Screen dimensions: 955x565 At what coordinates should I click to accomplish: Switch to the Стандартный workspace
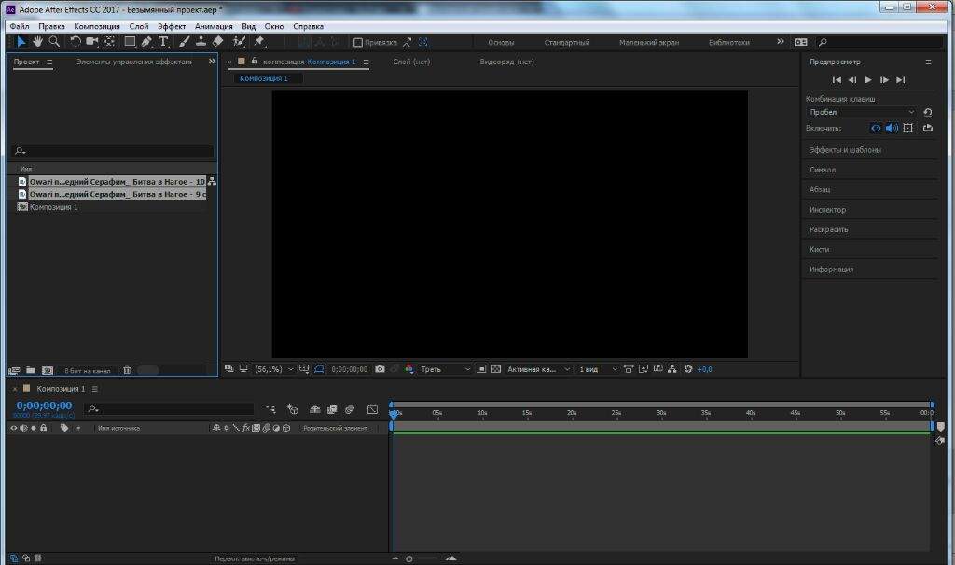click(567, 42)
